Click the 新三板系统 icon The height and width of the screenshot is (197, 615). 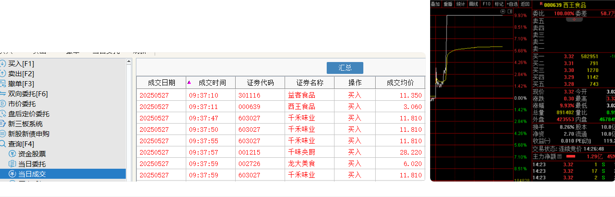pos(2,124)
